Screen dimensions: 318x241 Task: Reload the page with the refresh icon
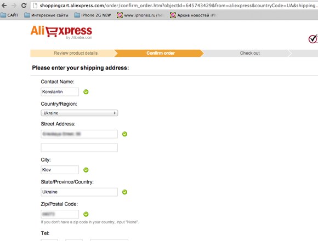24,5
